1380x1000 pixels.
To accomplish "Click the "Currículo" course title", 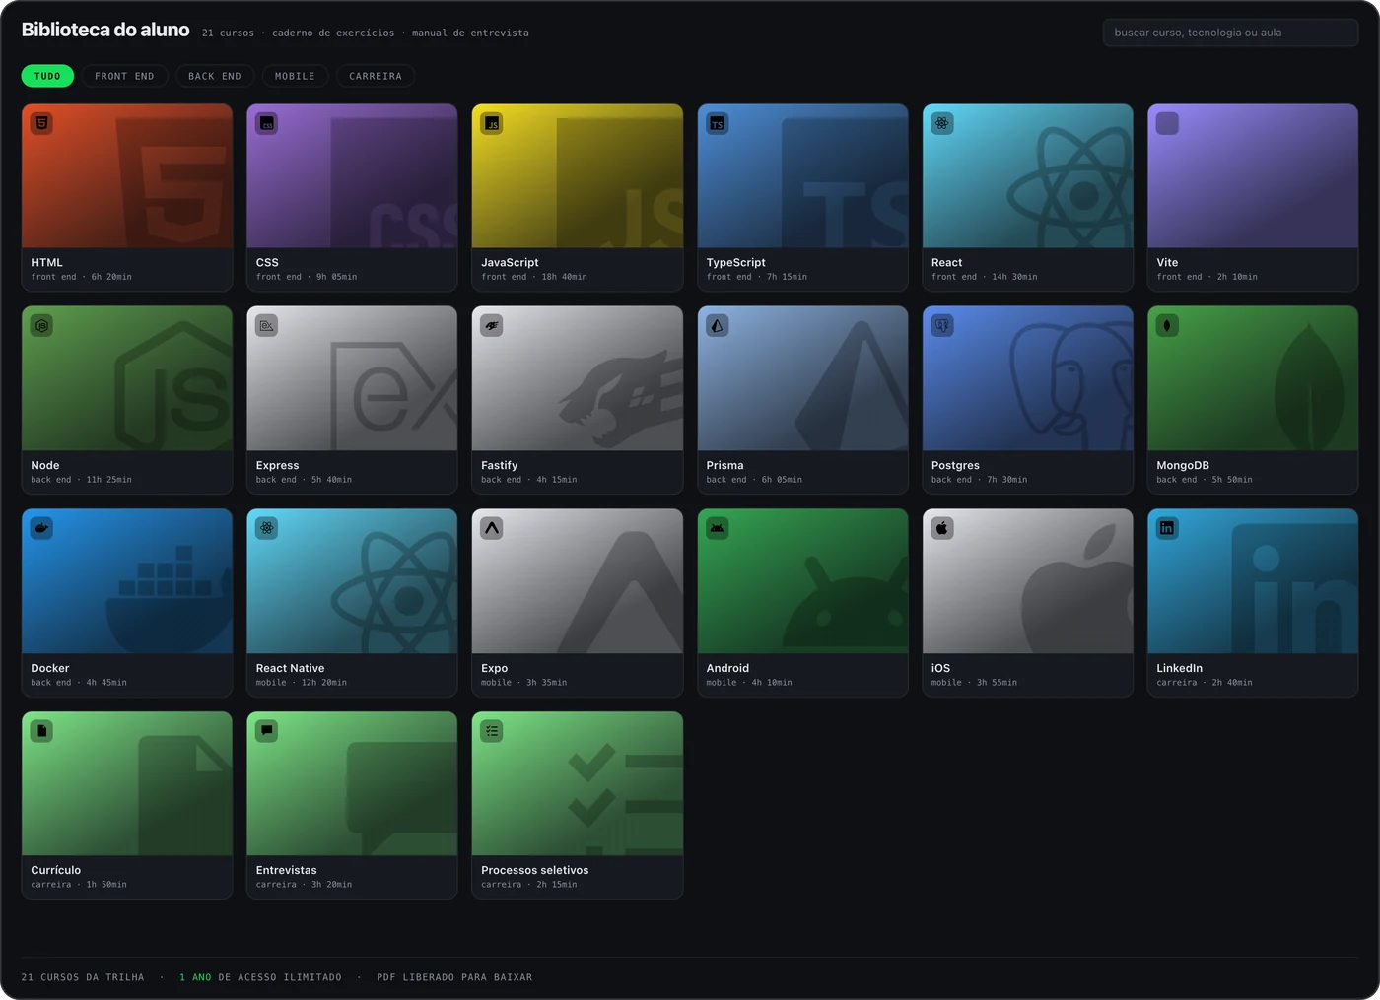I will point(56,871).
